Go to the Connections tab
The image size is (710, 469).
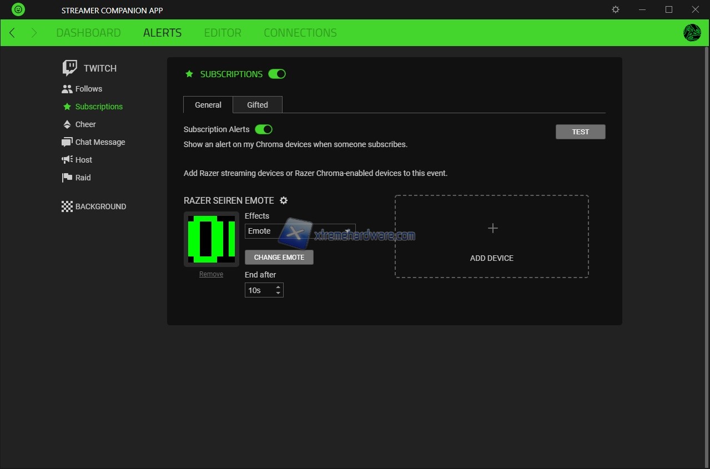300,33
